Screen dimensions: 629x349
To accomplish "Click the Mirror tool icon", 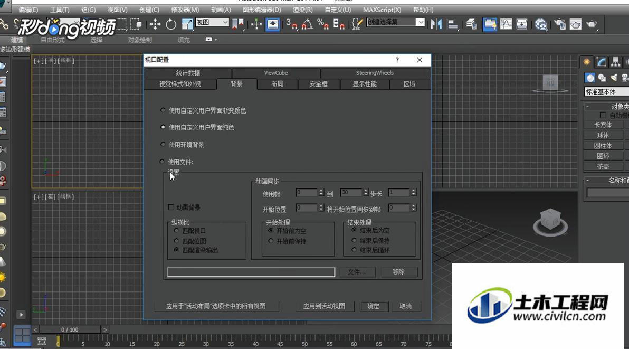I will click(436, 24).
